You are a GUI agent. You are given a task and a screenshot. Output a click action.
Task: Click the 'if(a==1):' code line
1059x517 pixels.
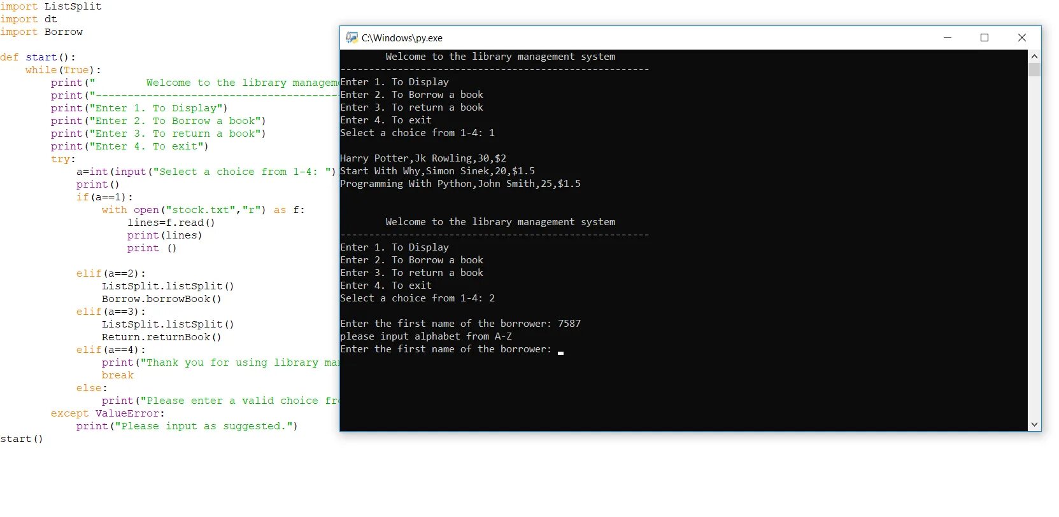[104, 197]
